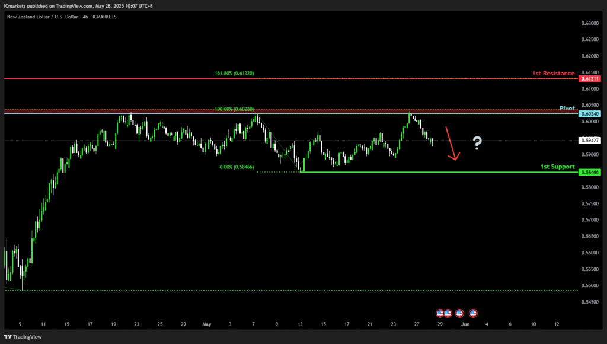Viewport: 607px width, 344px height.
Task: Click the '19' date on the time axis
Action: (x=113, y=324)
